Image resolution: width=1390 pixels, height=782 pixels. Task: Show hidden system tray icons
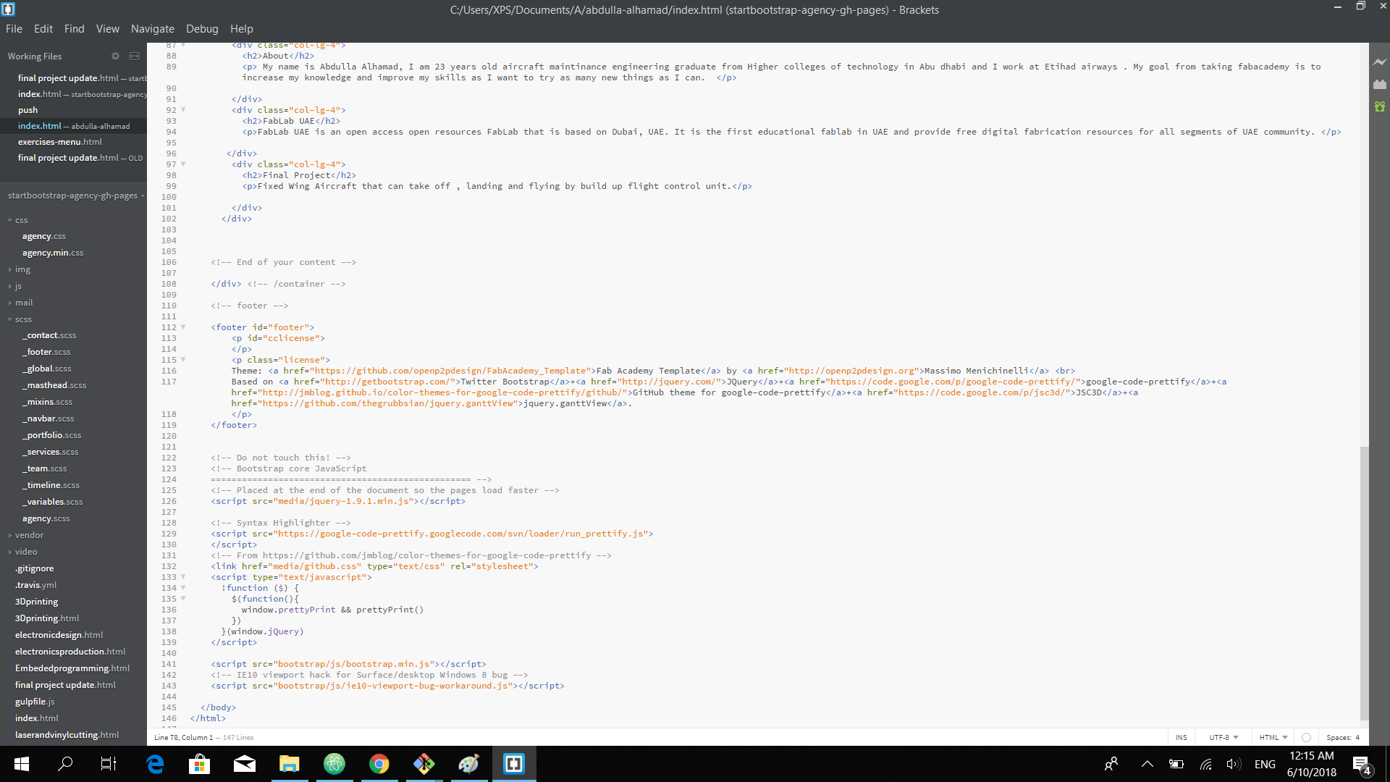click(1147, 764)
